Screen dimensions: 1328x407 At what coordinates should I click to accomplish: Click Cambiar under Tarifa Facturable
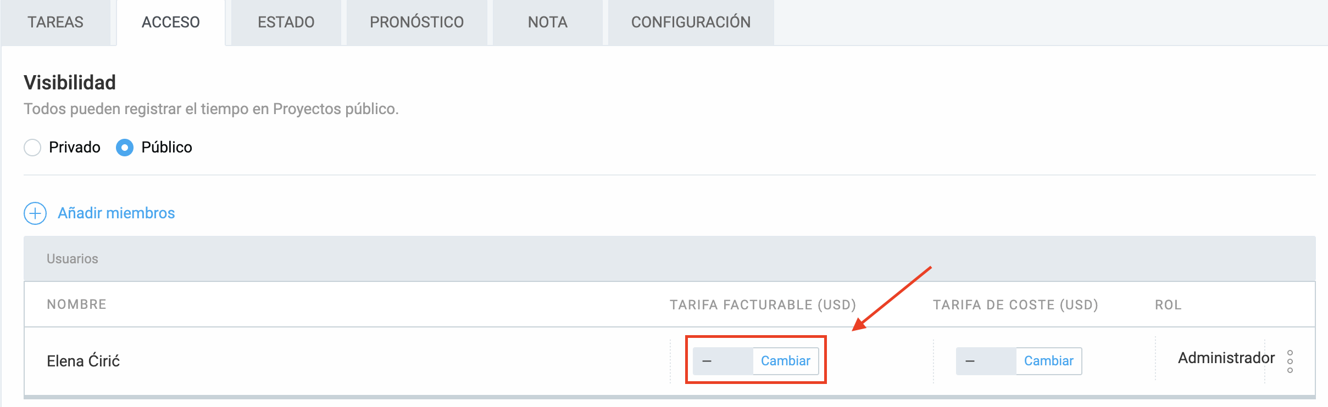pyautogui.click(x=785, y=361)
